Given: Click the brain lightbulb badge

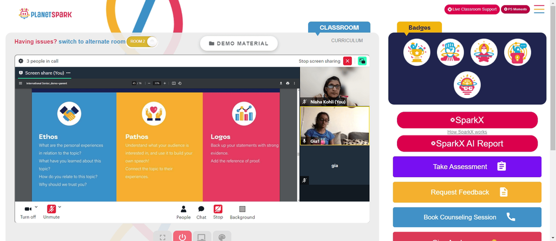Looking at the screenshot, I should (x=467, y=85).
